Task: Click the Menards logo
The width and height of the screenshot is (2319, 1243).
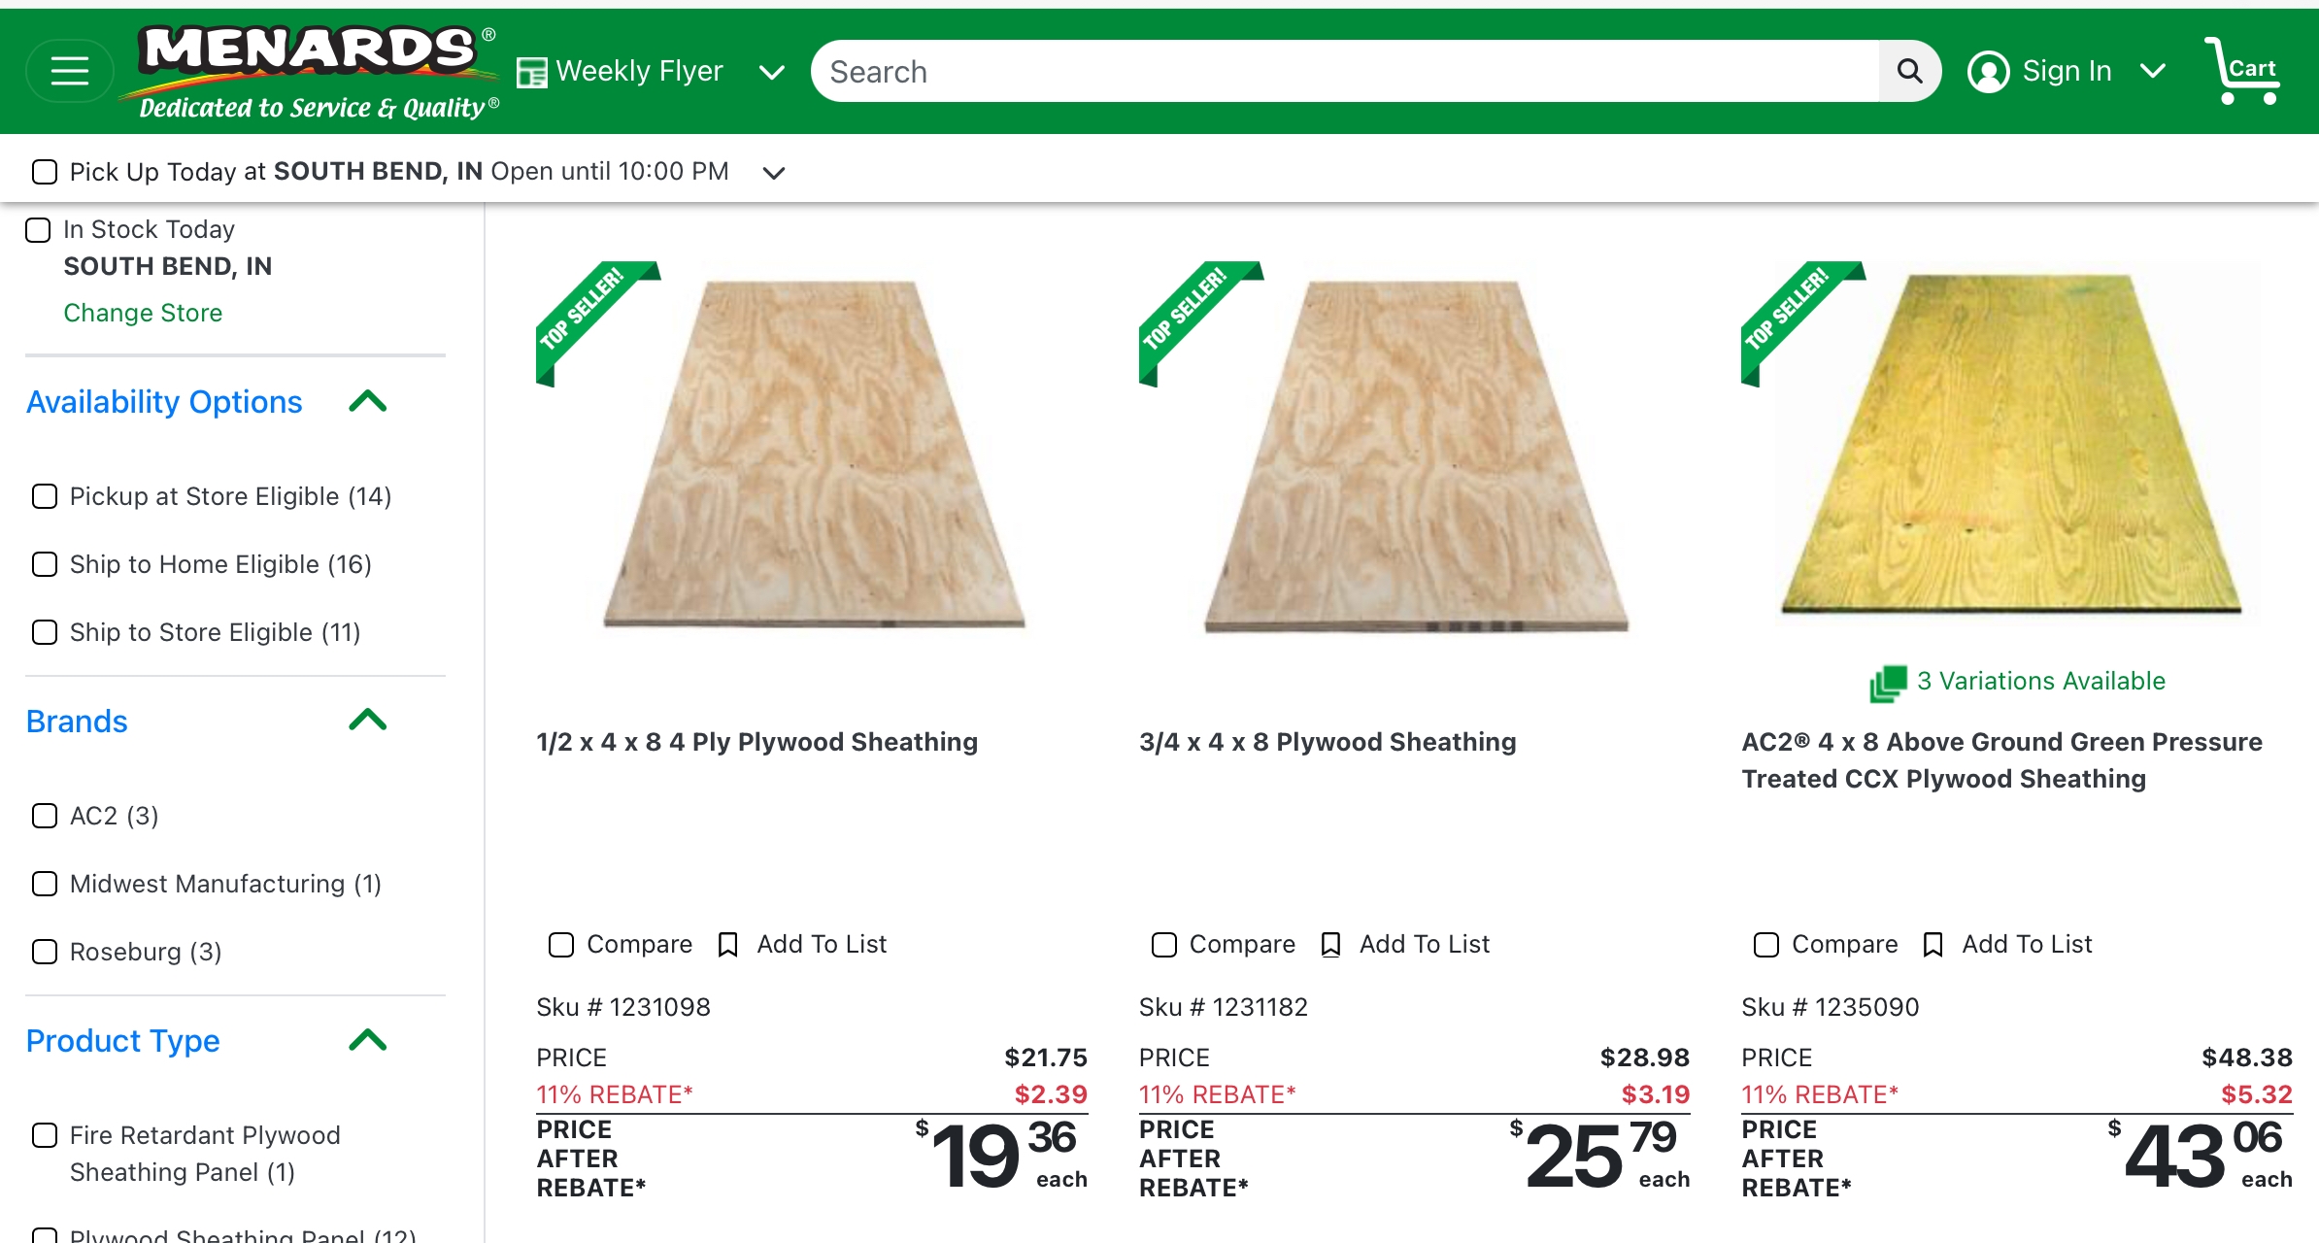Action: [x=311, y=70]
